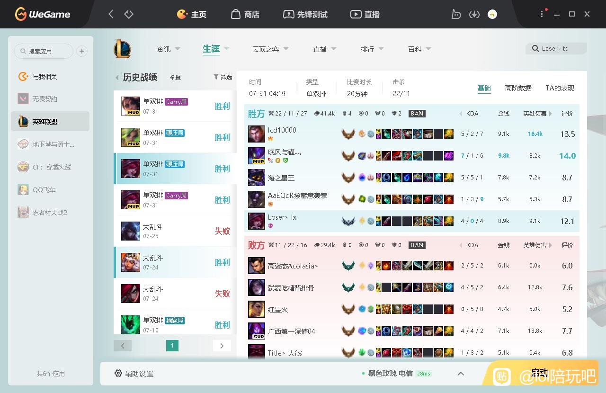Screen dimensions: 606x393
Task: Select QQ飞车 in sidebar
Action: click(x=50, y=190)
